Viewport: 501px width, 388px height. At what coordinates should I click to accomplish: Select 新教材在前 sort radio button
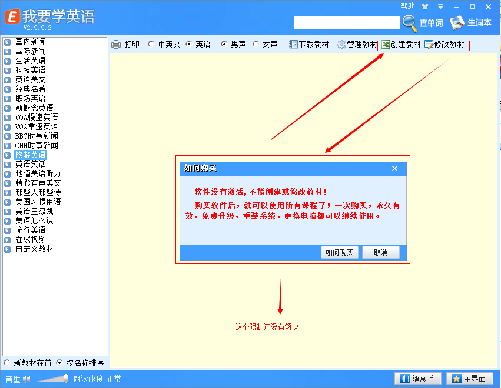point(6,363)
